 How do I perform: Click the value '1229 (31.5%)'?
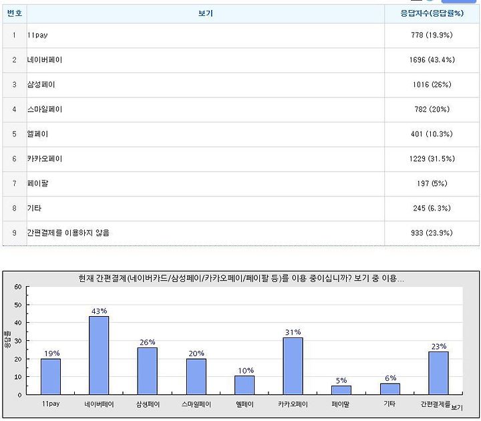[432, 159]
